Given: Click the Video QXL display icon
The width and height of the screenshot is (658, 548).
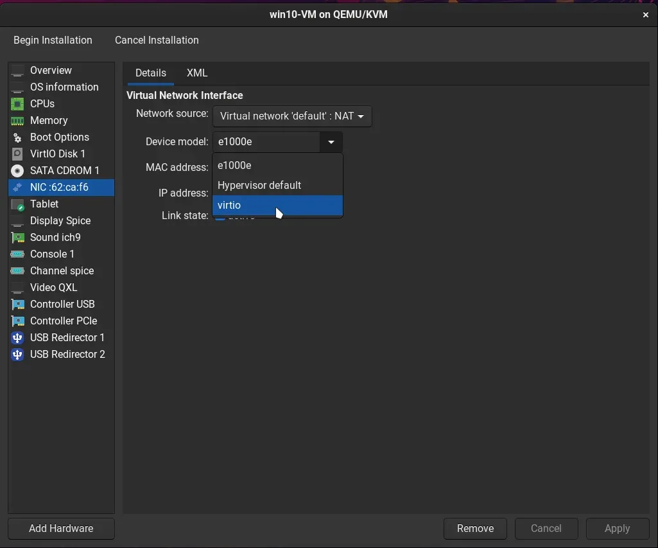Looking at the screenshot, I should [17, 288].
